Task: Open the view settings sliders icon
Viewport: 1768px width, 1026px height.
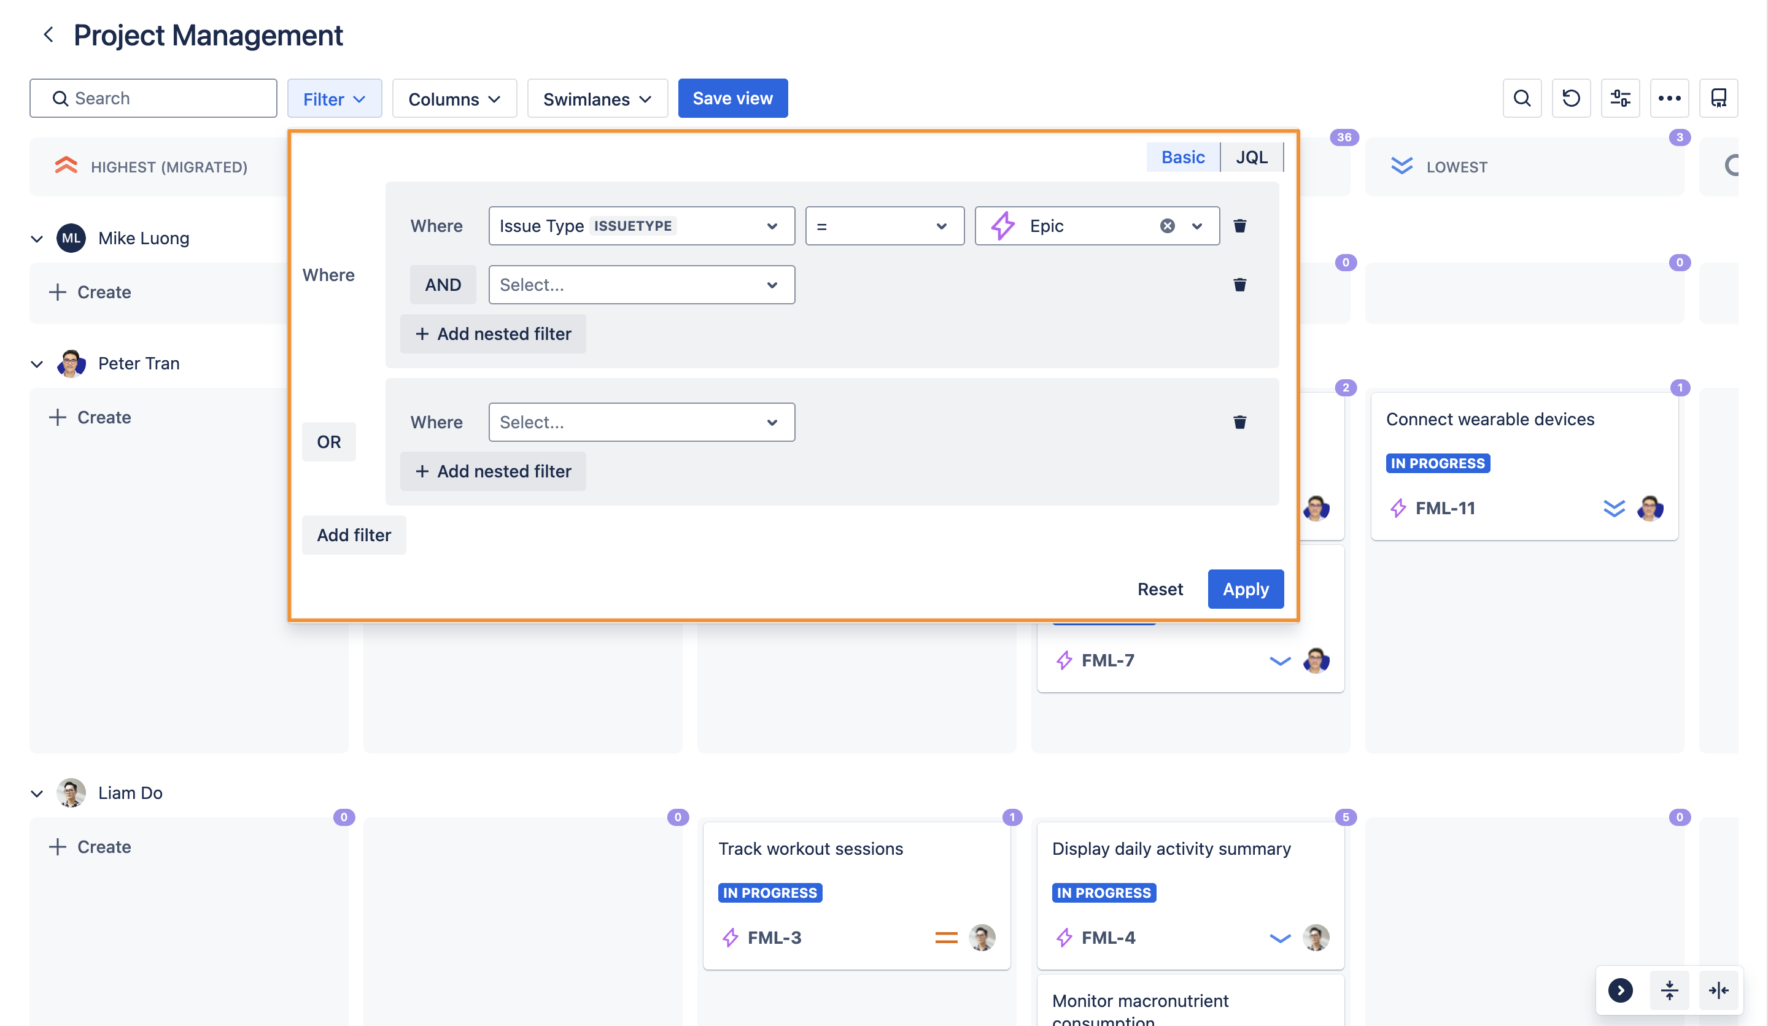Action: [x=1620, y=98]
